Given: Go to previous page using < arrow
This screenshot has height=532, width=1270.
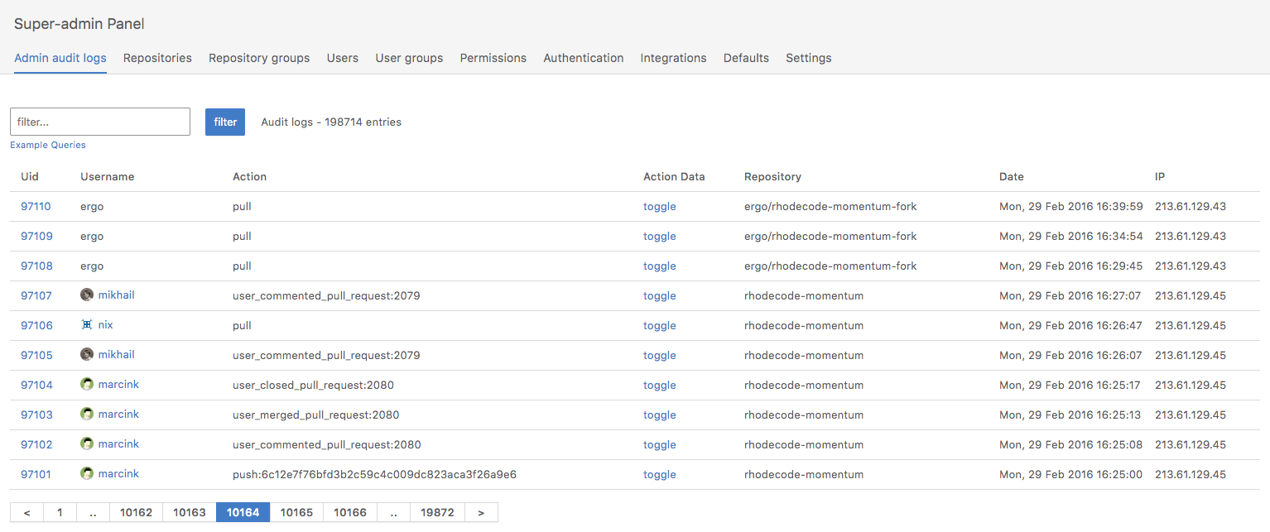Looking at the screenshot, I should coord(26,513).
